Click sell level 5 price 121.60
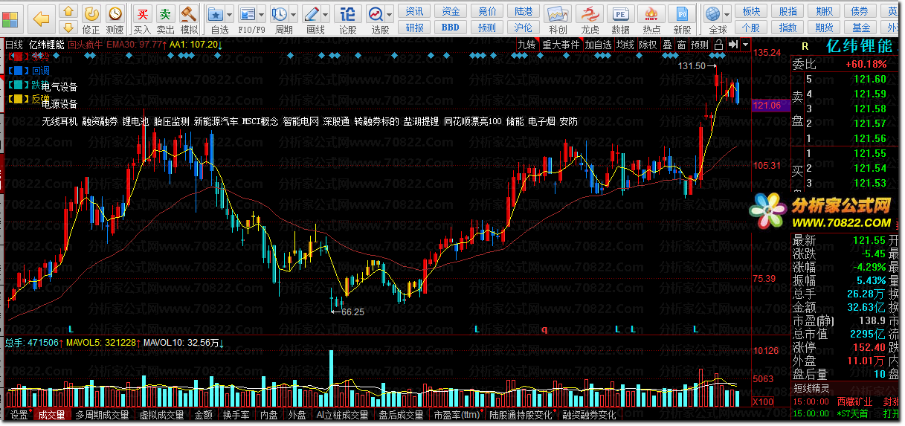The height and width of the screenshot is (426, 905). click(870, 79)
